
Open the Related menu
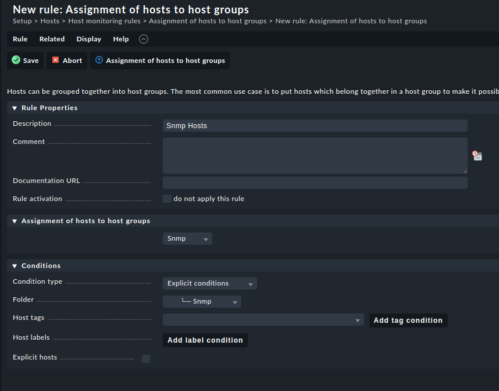coord(52,39)
